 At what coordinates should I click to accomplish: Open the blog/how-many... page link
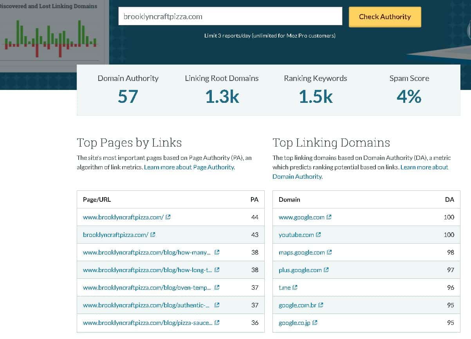147,252
